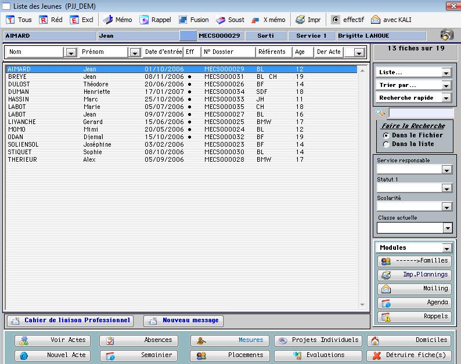Click the magnifier search icon
This screenshot has height=364, width=461.
click(x=380, y=112)
